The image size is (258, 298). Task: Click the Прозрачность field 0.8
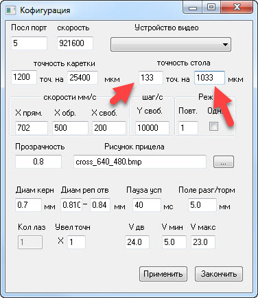(38, 162)
